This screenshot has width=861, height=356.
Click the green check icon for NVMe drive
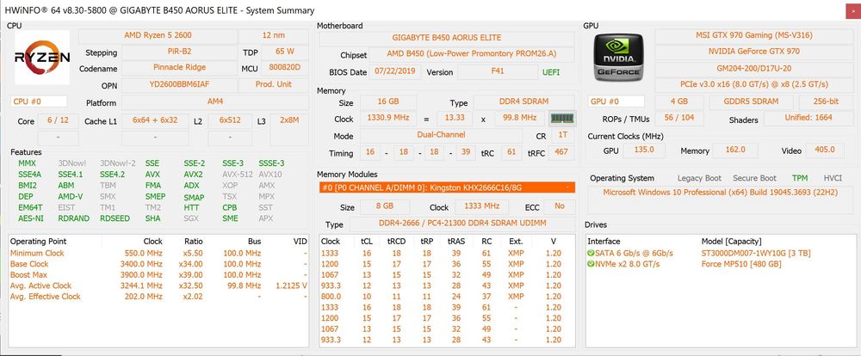pos(591,264)
